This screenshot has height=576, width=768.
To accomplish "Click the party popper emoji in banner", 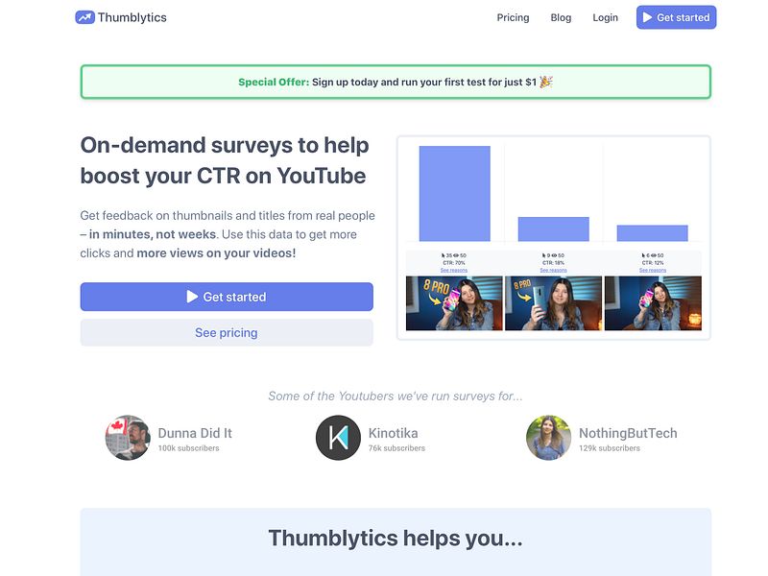I will pyautogui.click(x=546, y=82).
